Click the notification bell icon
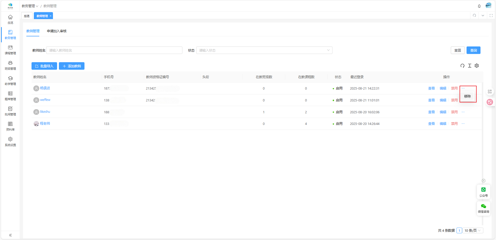The height and width of the screenshot is (240, 496). tap(479, 6)
